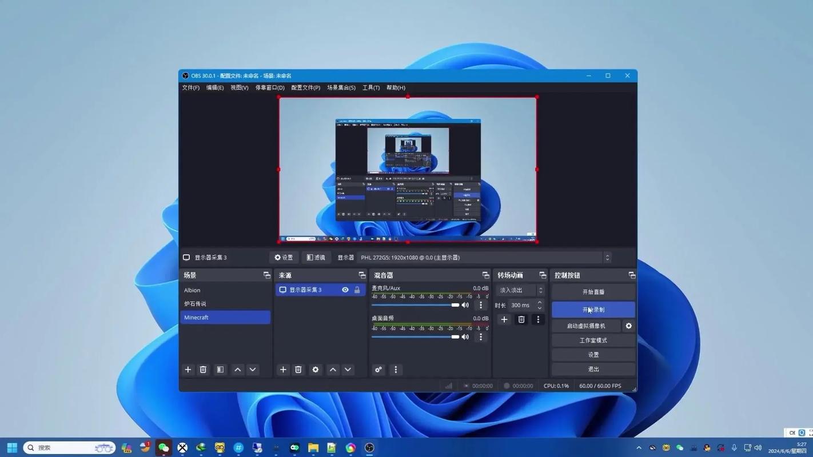Screen dimensions: 813x457
Task: Mute the 桌面音频 channel
Action: pyautogui.click(x=465, y=337)
